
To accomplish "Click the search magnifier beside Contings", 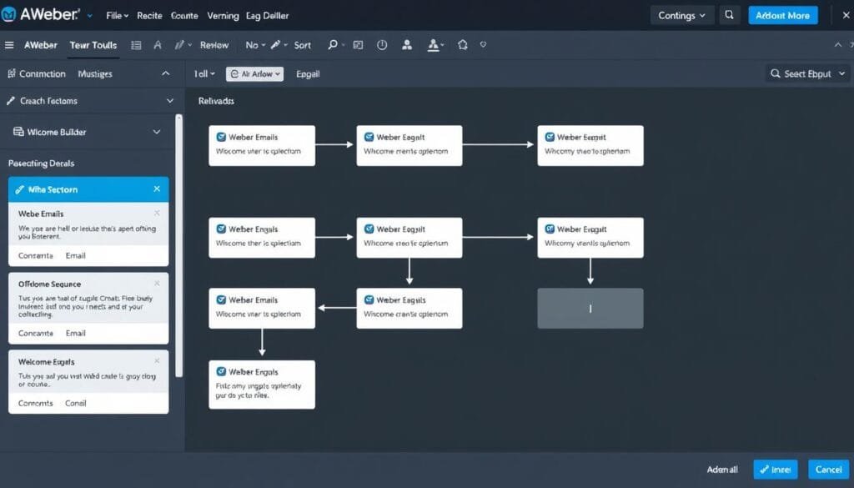I will click(x=730, y=15).
